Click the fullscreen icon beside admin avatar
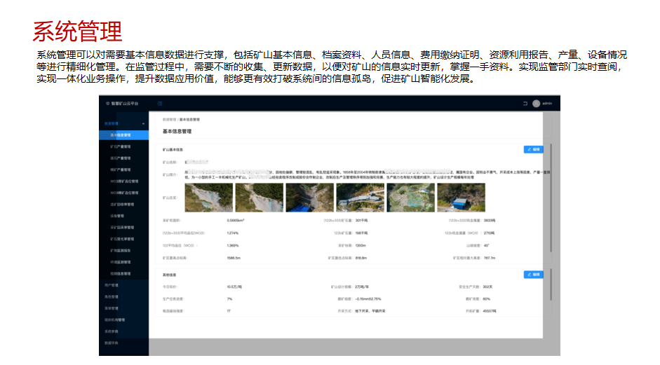The width and height of the screenshot is (660, 365). pos(525,103)
